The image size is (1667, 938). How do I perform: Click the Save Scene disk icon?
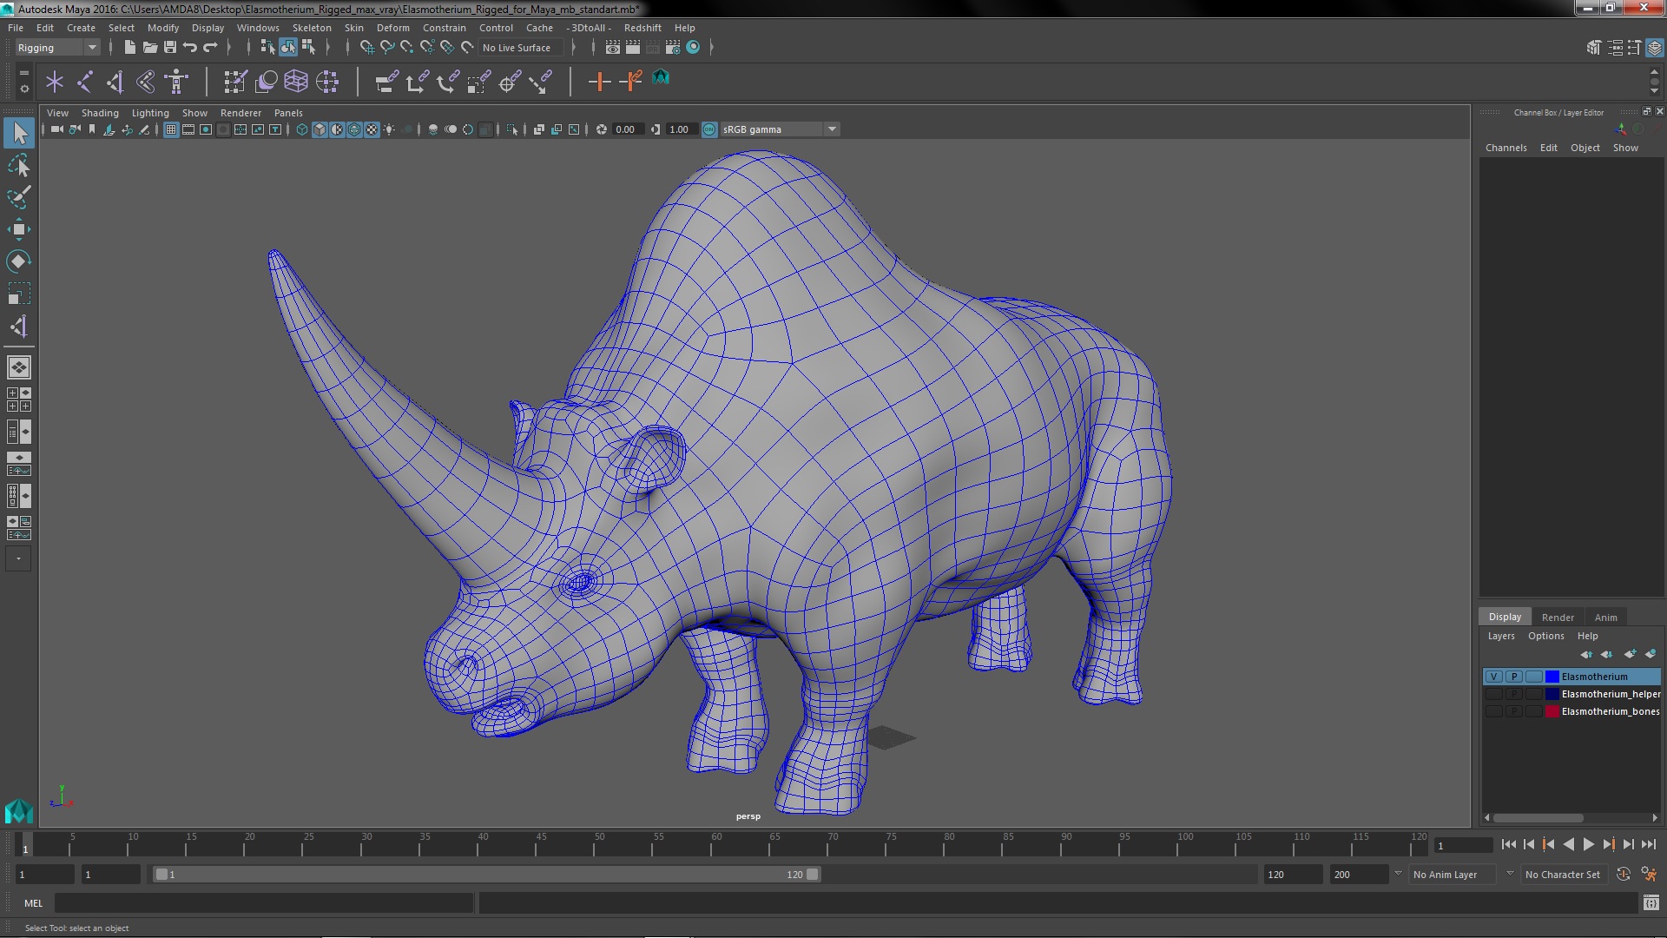coord(169,47)
